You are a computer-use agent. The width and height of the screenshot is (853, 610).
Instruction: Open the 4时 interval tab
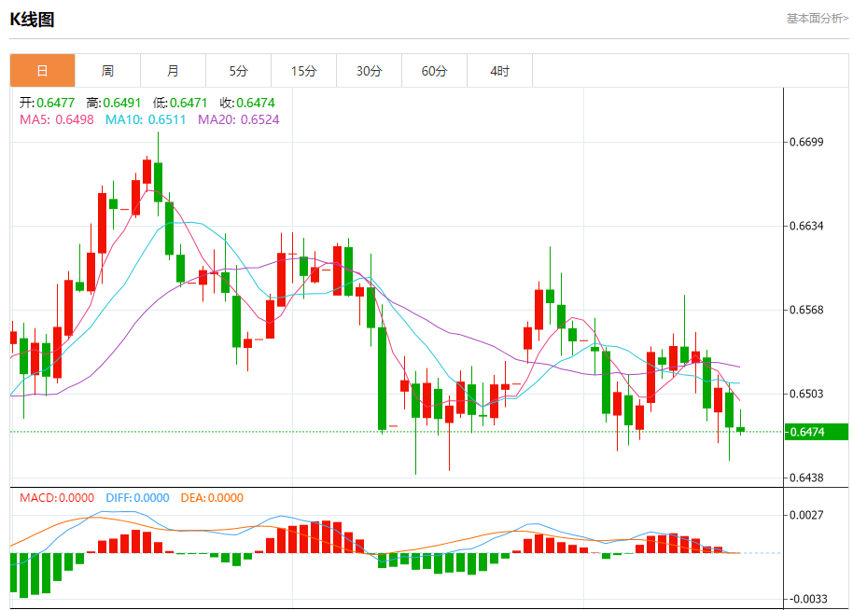(x=499, y=71)
